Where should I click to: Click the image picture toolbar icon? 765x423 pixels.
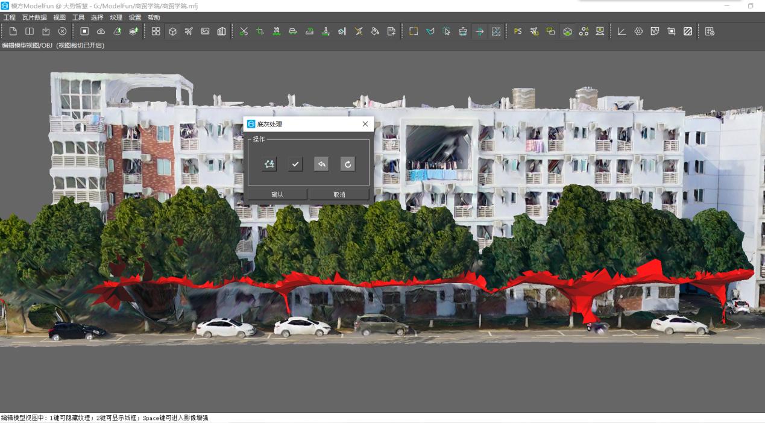click(205, 31)
